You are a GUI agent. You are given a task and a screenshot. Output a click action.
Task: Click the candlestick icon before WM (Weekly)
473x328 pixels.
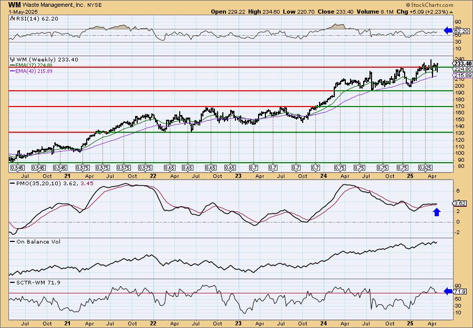coord(12,59)
